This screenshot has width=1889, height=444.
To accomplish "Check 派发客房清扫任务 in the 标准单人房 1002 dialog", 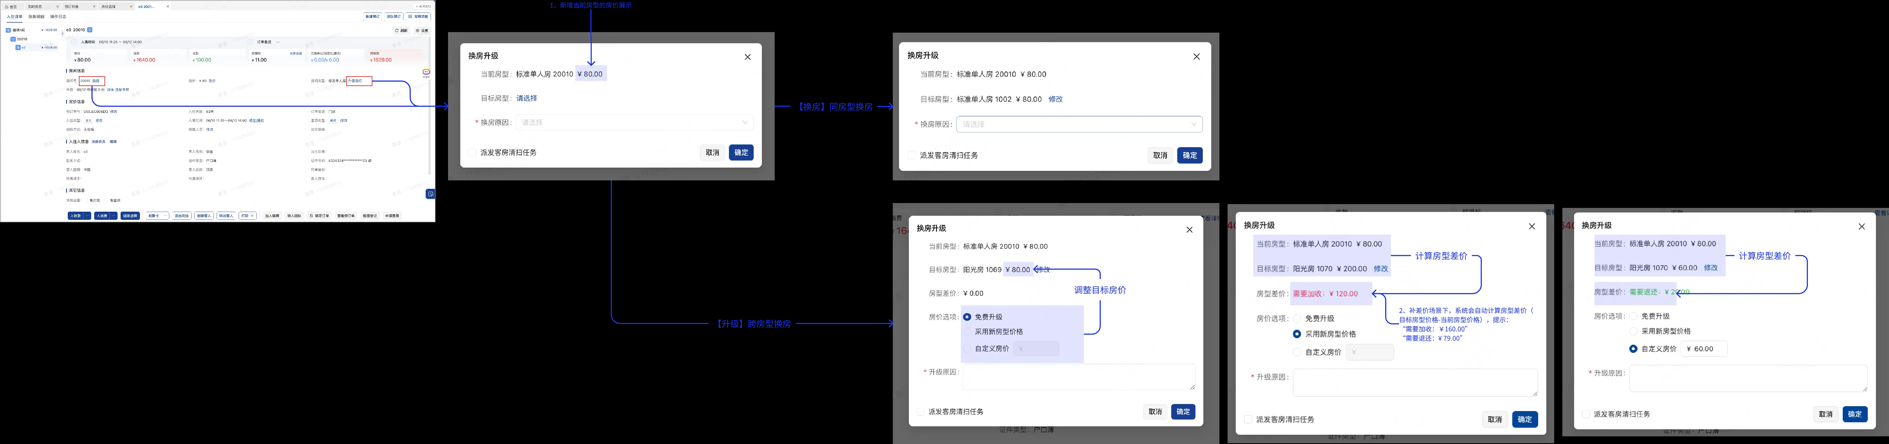I will pyautogui.click(x=912, y=155).
